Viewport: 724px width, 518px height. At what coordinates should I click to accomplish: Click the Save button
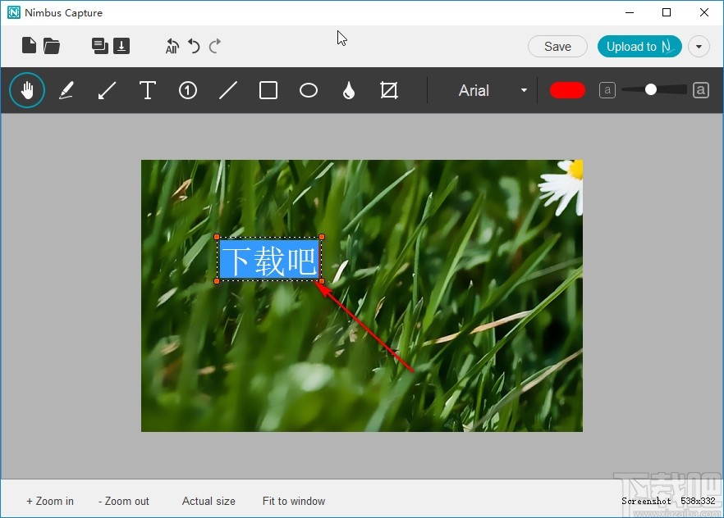click(x=557, y=47)
